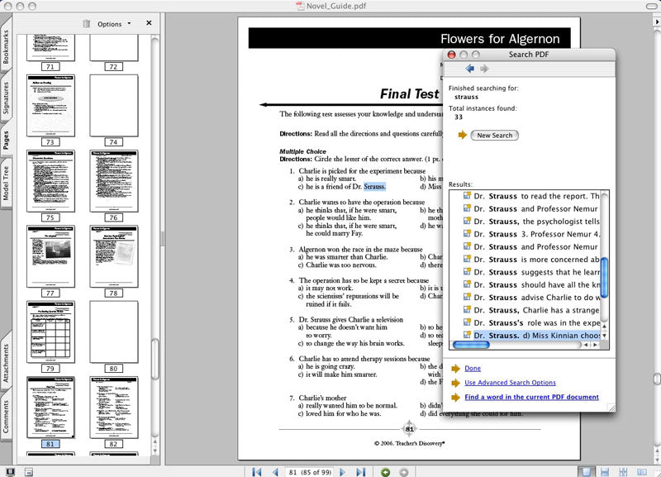Open the Attachments tab
661x477 pixels.
pos(7,364)
